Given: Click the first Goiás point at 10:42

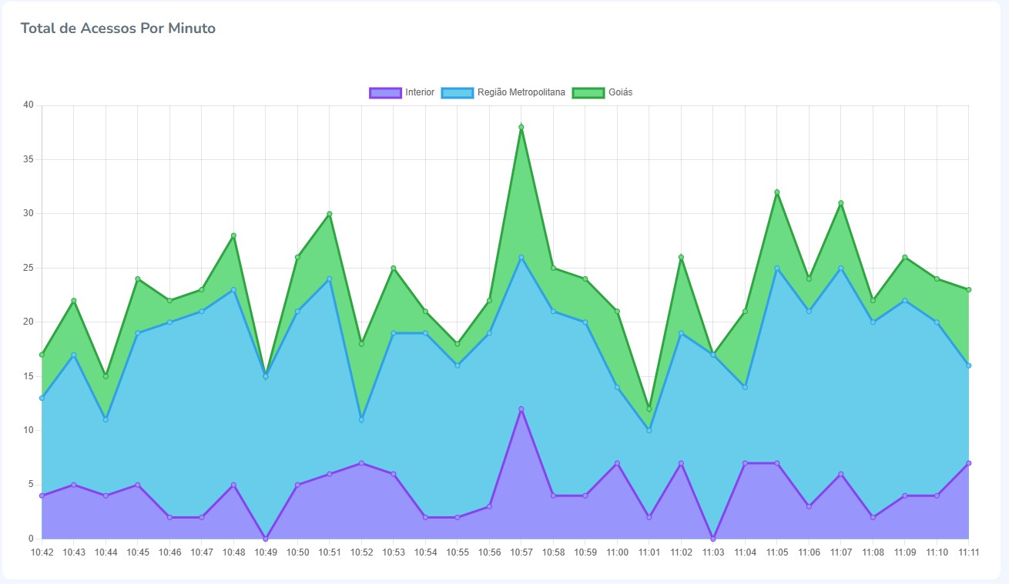Looking at the screenshot, I should (x=42, y=355).
